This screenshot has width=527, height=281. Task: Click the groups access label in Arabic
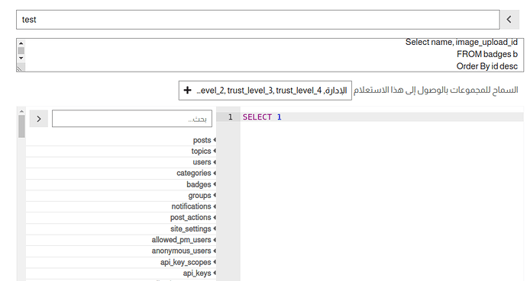(435, 90)
